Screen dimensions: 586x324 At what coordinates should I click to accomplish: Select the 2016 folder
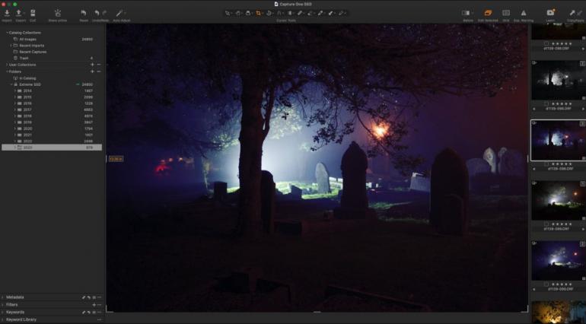click(52, 103)
